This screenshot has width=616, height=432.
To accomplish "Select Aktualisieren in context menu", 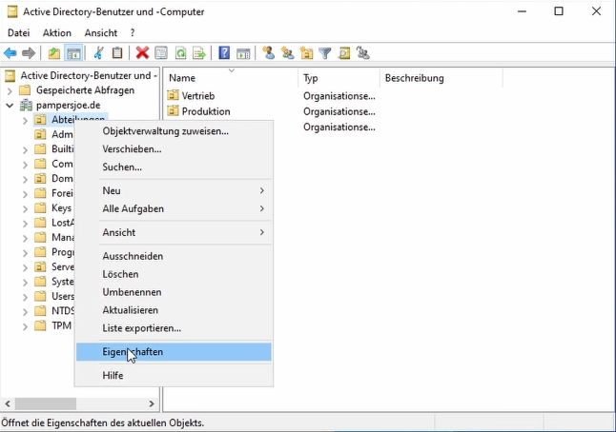I will tap(174, 310).
